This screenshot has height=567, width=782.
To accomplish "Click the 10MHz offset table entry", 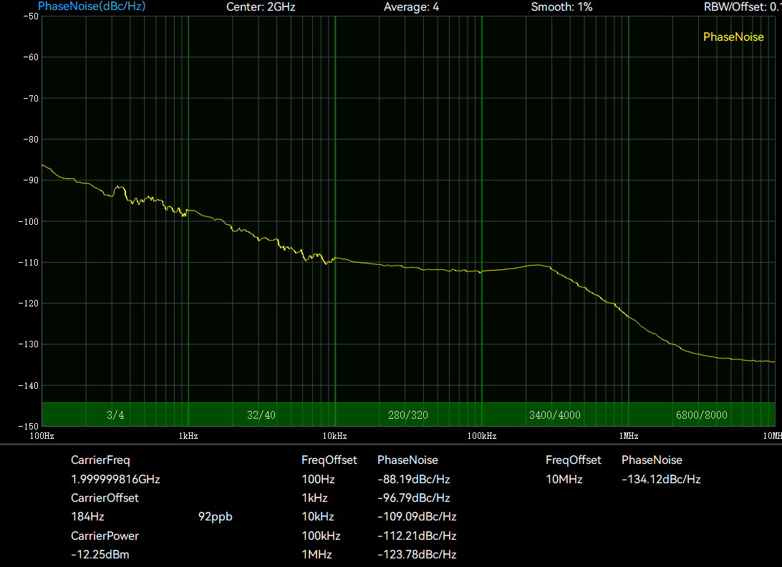I will (564, 479).
